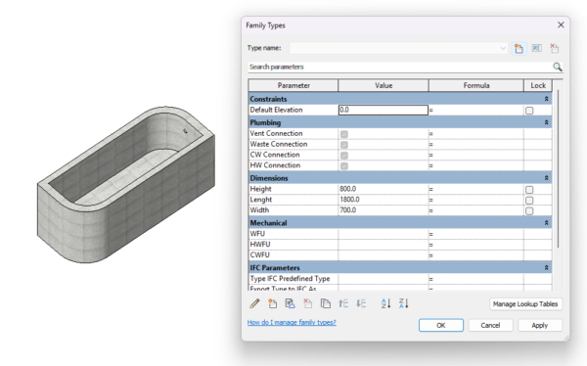Select the Width value 700.0

point(347,210)
